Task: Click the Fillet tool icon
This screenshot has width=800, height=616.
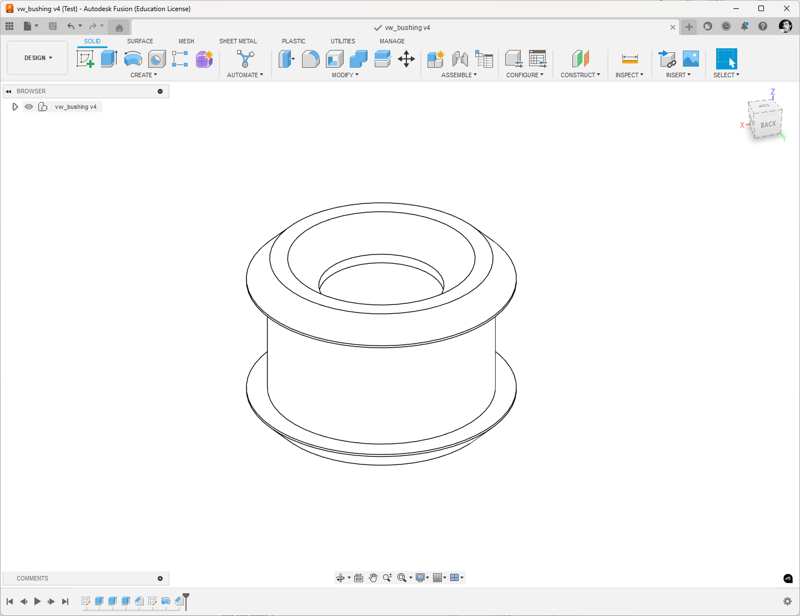Action: pos(310,59)
